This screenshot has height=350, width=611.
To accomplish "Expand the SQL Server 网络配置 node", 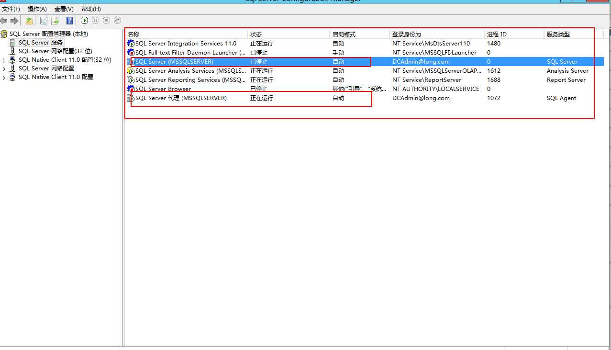I will 4,69.
